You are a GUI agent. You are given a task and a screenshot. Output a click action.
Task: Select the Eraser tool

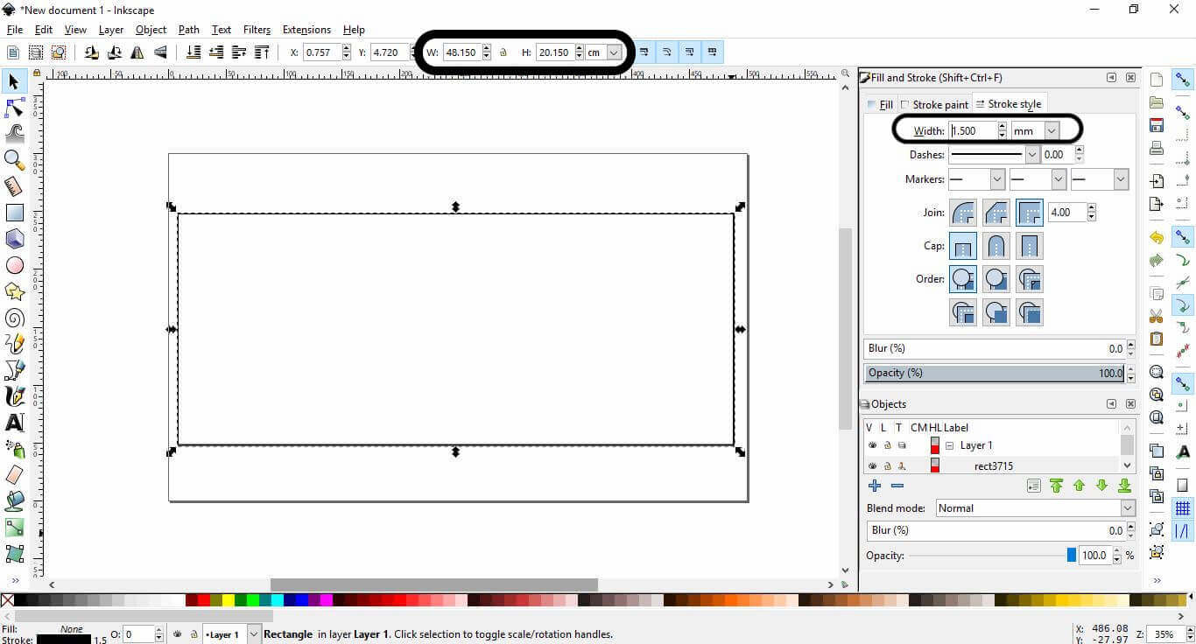point(14,475)
